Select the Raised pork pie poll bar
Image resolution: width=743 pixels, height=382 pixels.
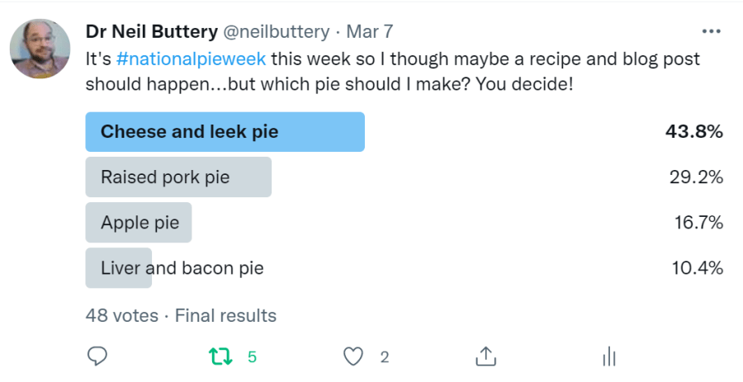coord(178,177)
